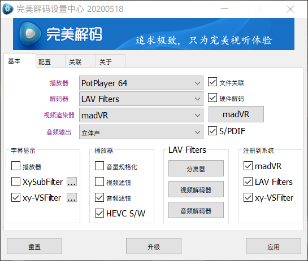
Task: Toggle the HEVC S/W checkbox
Action: click(99, 213)
